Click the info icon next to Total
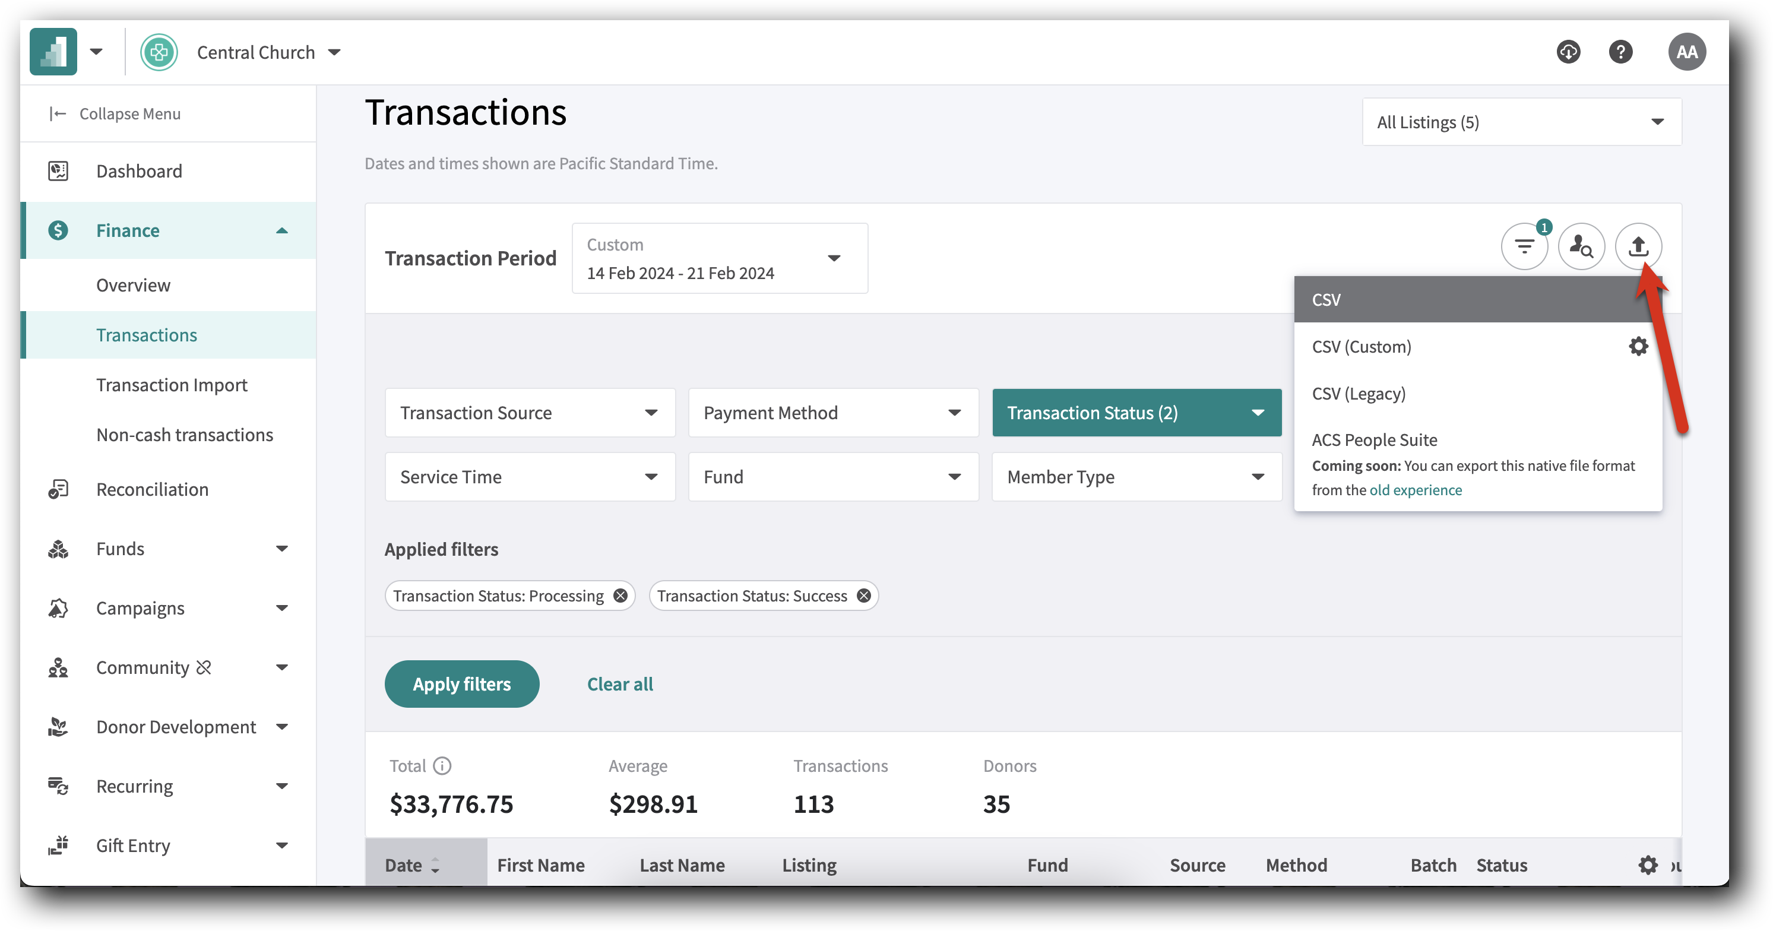Image resolution: width=1773 pixels, height=931 pixels. coord(442,765)
